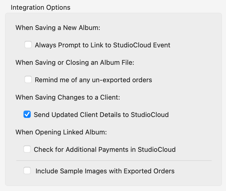This screenshot has height=191, width=226.
Task: Uncheck Send Updated Client Details to StudioCloud
Action: 27,114
